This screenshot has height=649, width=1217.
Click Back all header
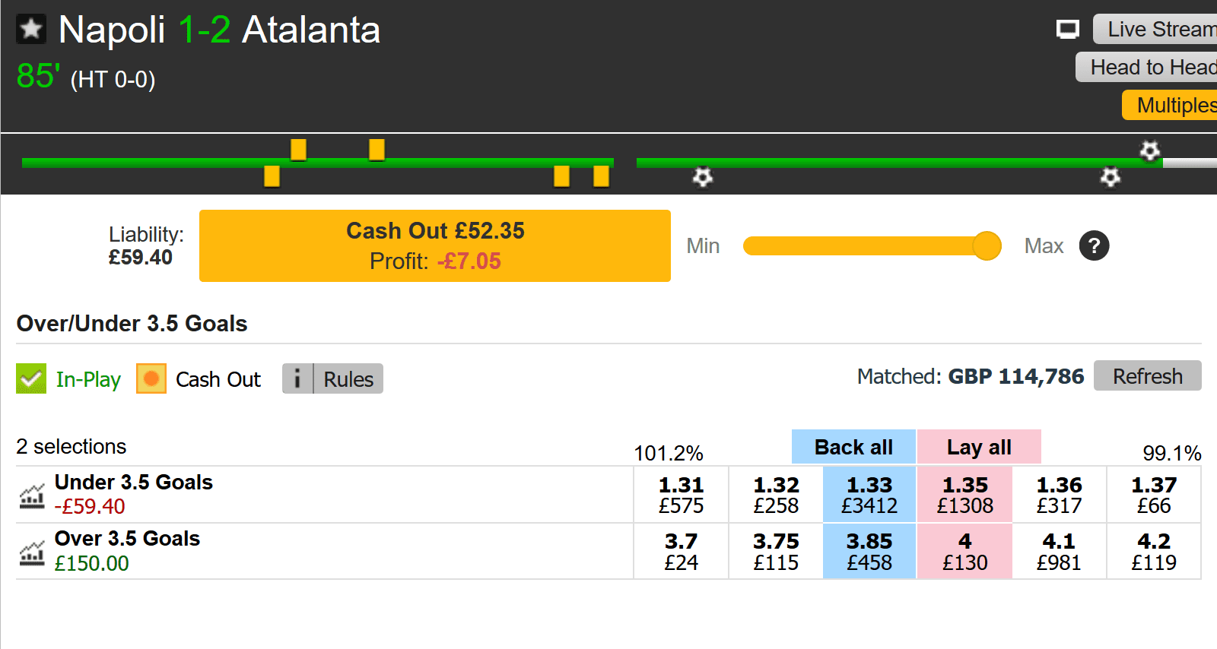853,447
